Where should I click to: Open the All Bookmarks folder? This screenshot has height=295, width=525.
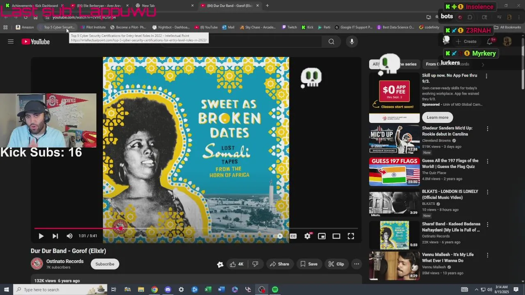507,27
